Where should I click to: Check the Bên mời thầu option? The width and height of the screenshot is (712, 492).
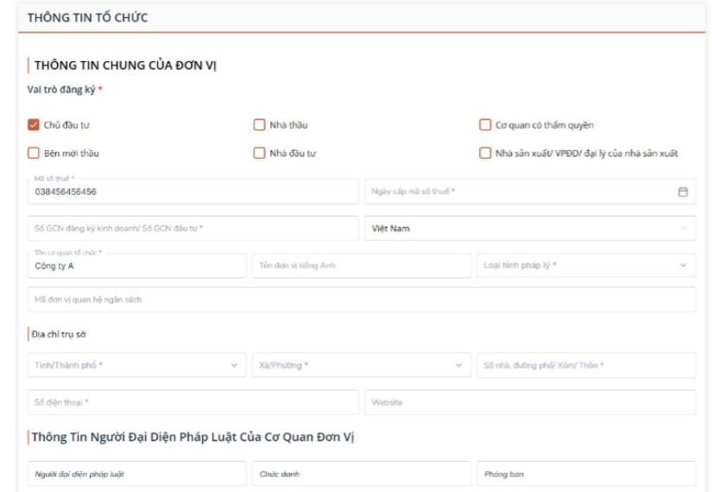tap(34, 153)
